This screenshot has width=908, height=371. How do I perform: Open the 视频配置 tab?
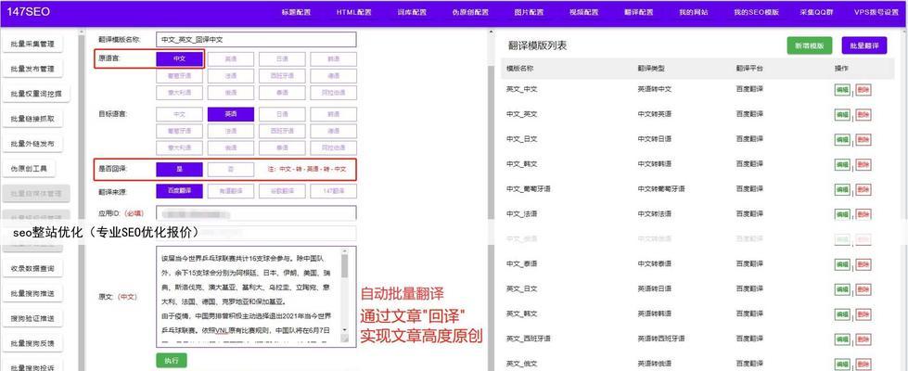pos(583,12)
